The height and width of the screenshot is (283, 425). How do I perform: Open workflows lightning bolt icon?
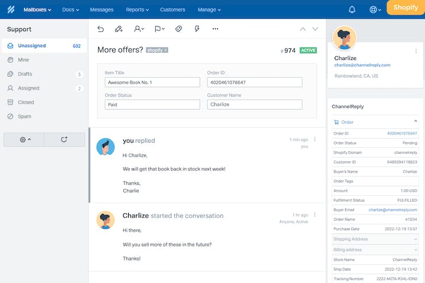point(197,29)
